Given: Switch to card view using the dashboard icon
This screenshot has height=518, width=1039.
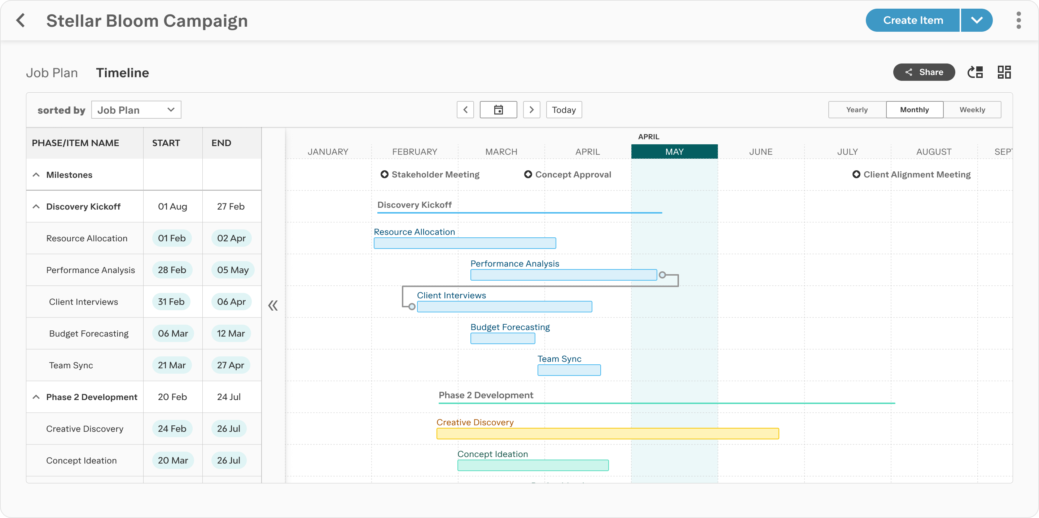Looking at the screenshot, I should [x=1004, y=72].
